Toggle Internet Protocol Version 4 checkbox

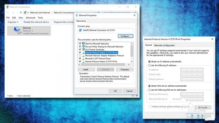80,53
